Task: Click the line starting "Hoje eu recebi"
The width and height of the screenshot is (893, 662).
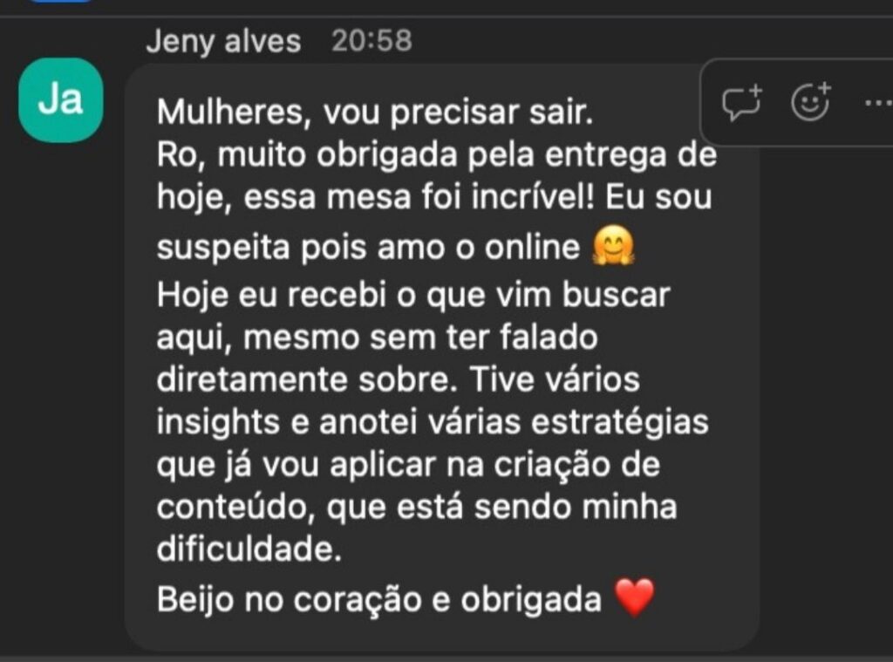Action: point(413,297)
